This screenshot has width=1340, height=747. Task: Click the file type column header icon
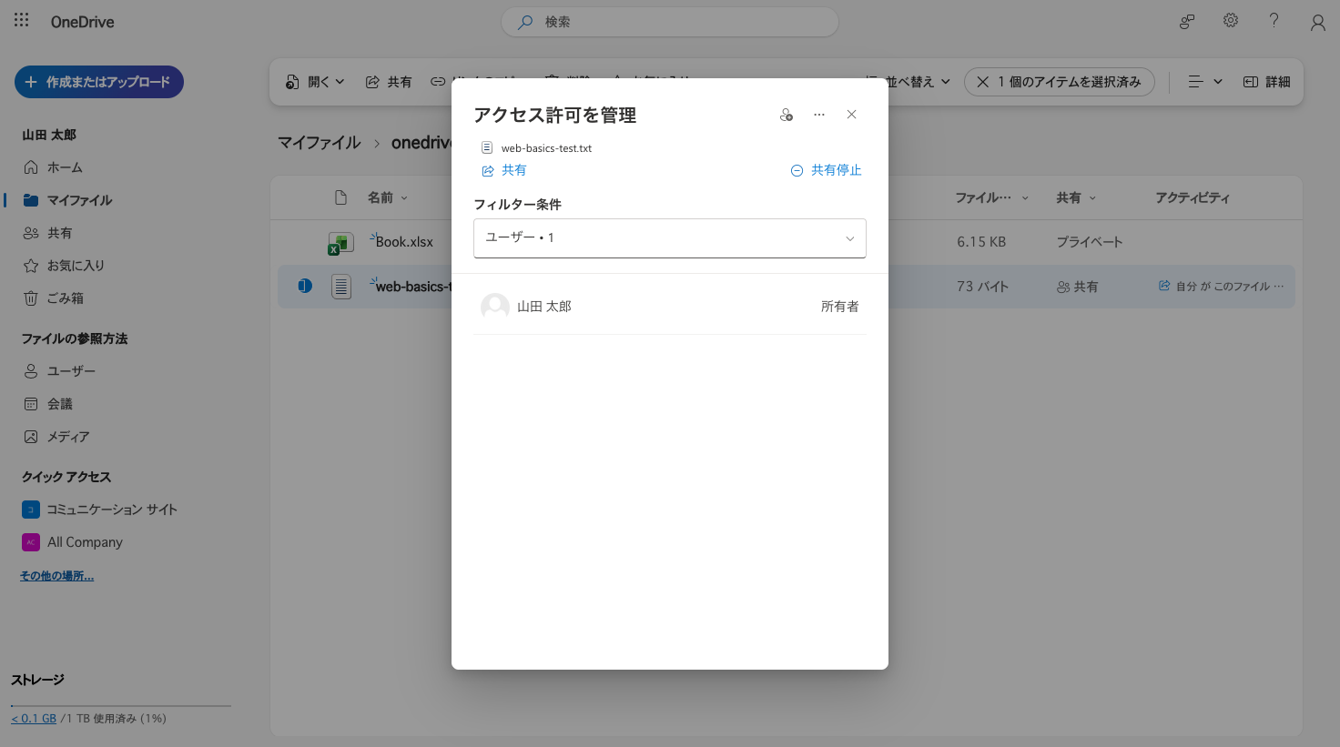click(340, 197)
